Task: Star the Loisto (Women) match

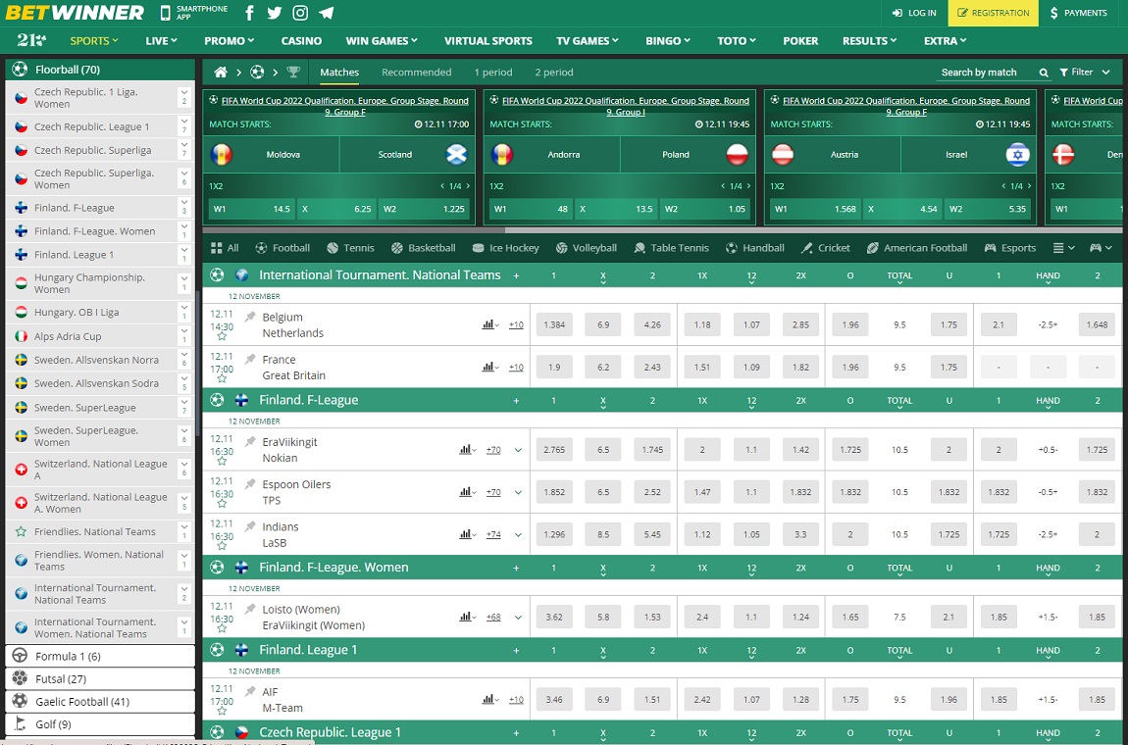Action: pos(222,629)
